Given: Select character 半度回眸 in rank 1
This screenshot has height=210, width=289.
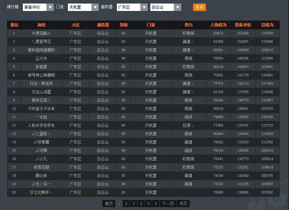Looking at the screenshot, I should click(x=41, y=33).
